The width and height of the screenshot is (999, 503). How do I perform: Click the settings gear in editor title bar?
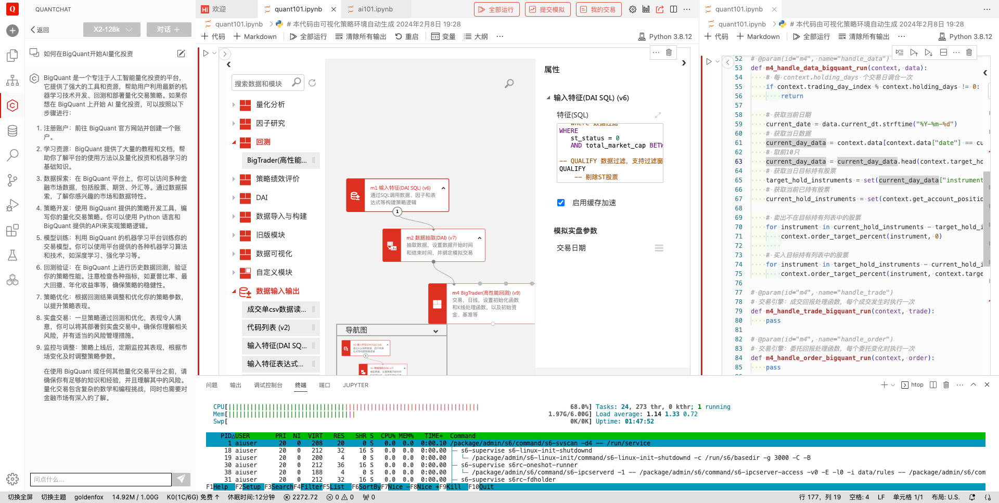point(633,9)
